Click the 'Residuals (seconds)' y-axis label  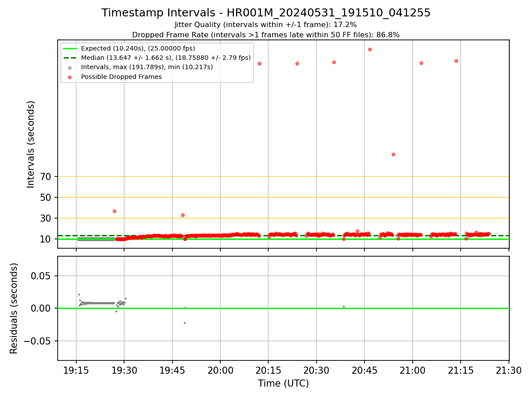[x=14, y=308]
